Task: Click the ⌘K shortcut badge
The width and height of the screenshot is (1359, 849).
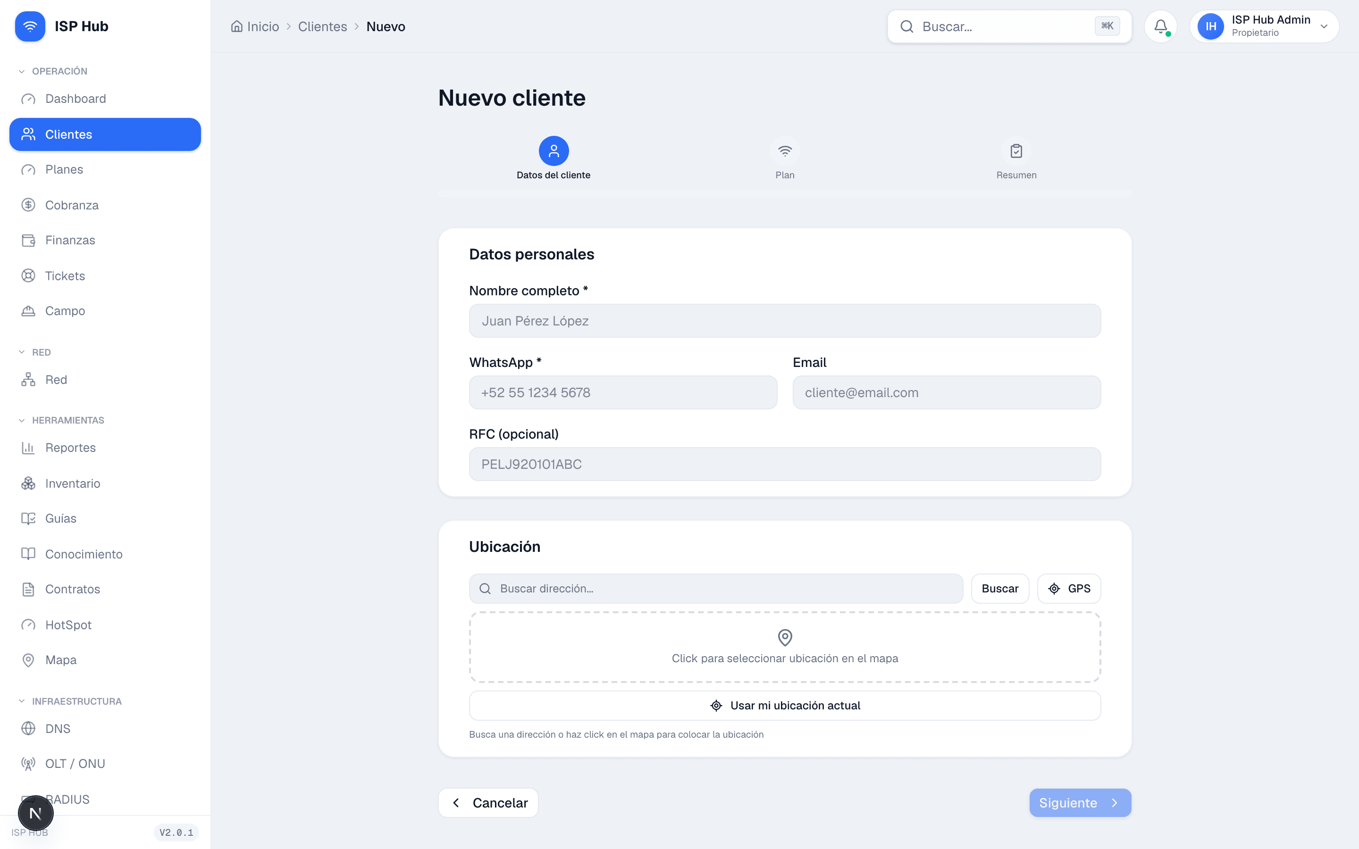Action: pos(1107,26)
